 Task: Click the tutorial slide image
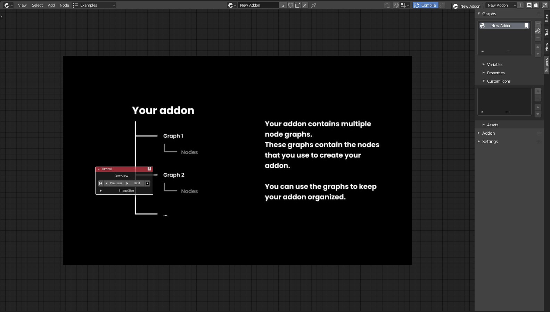click(x=237, y=160)
